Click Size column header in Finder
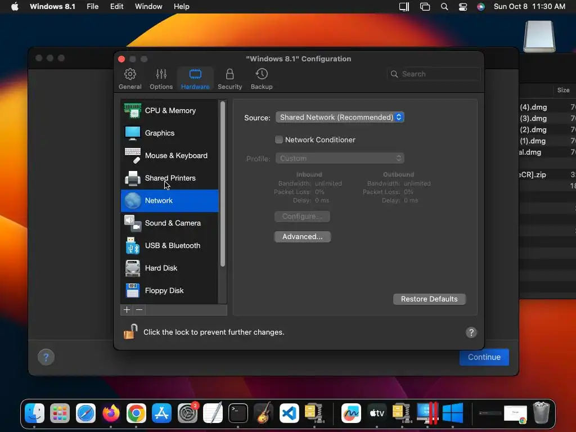The width and height of the screenshot is (576, 432). click(x=563, y=90)
